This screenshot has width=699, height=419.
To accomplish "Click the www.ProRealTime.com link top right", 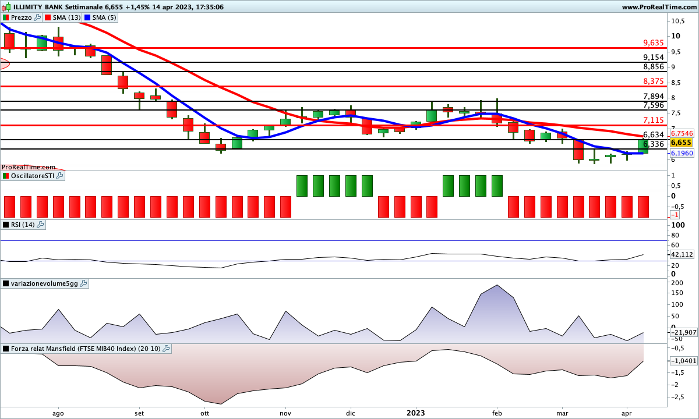I will pyautogui.click(x=659, y=7).
